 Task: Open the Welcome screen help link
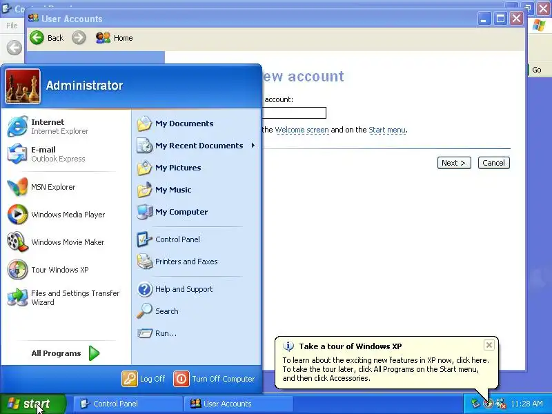(x=302, y=130)
